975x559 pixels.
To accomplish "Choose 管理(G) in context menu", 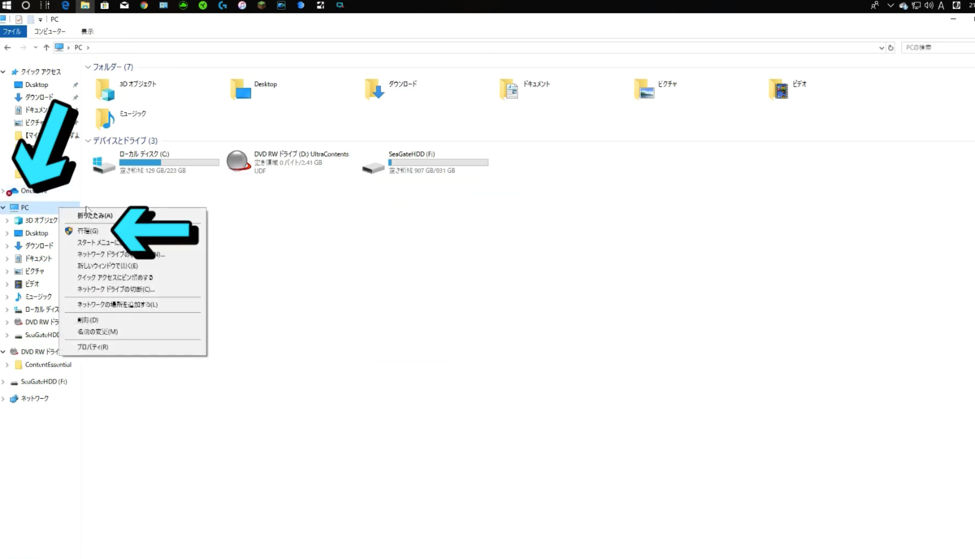I will [x=133, y=231].
